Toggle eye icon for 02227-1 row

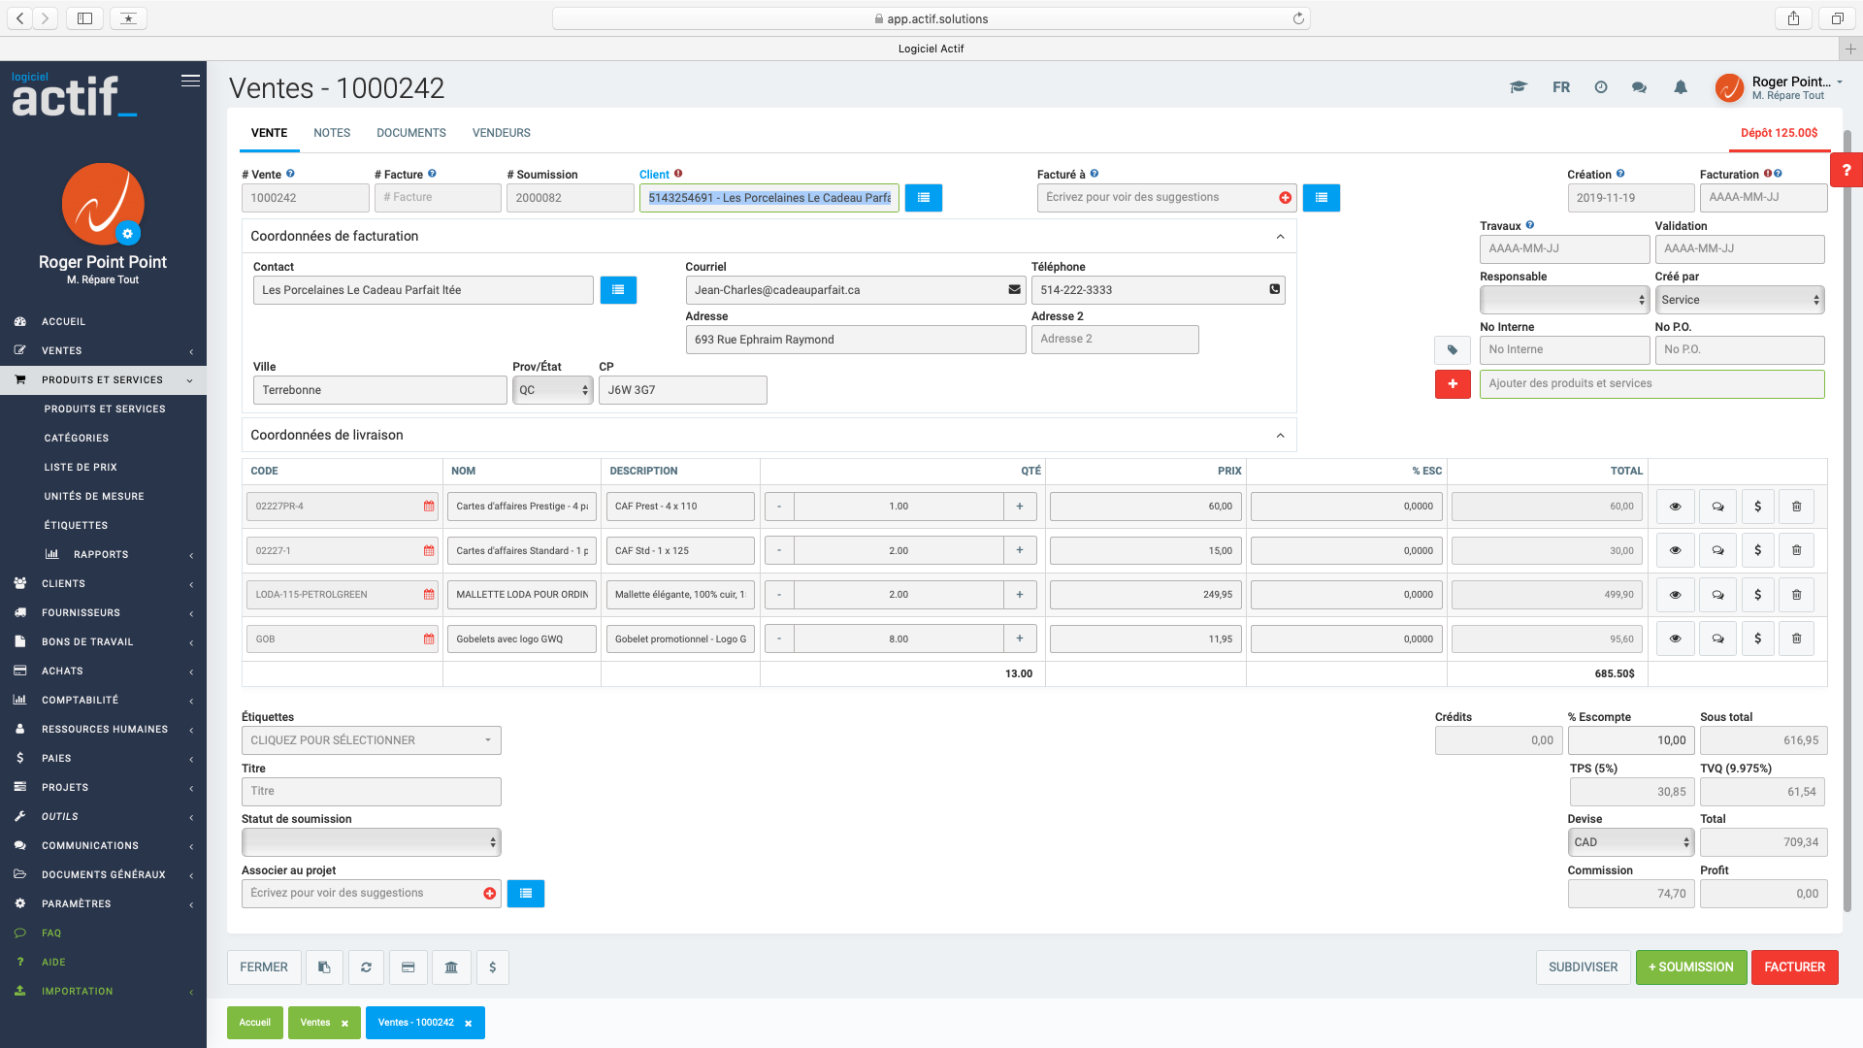tap(1675, 551)
